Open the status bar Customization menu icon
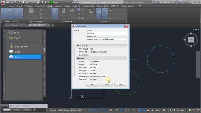Image resolution: width=201 pixels, height=113 pixels. pos(198,110)
